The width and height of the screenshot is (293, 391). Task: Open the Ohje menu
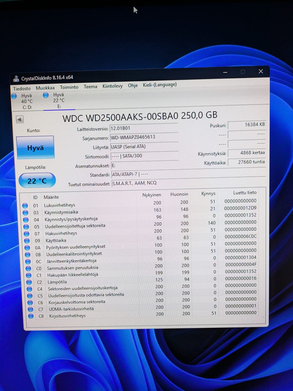(x=133, y=85)
